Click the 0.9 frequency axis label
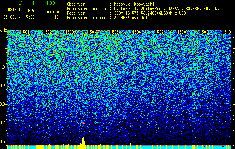The image size is (235, 149). [x=3, y=86]
